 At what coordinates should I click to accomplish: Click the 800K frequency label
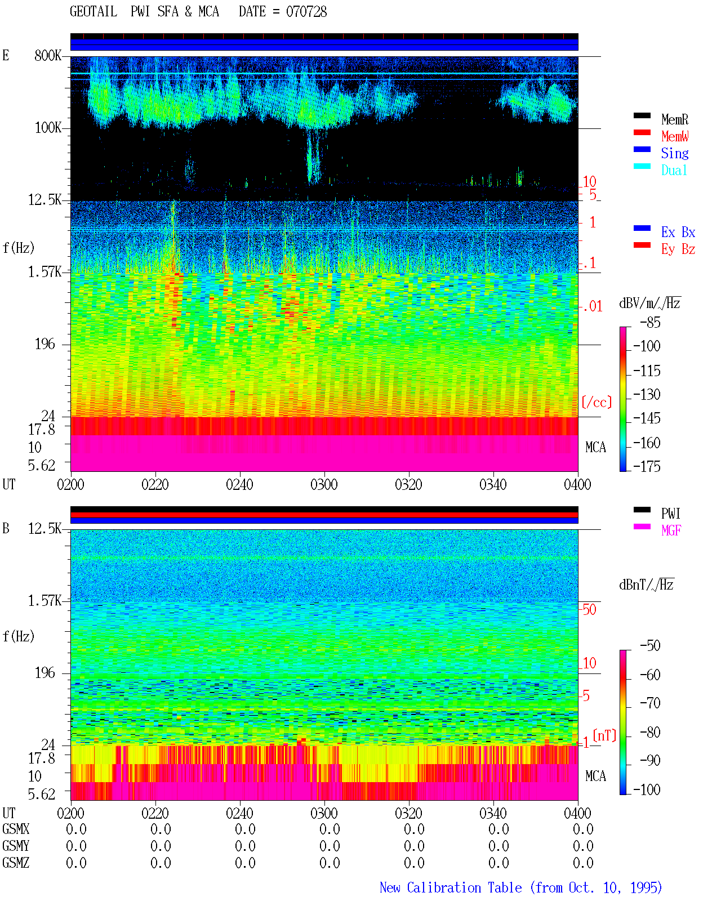tap(48, 55)
